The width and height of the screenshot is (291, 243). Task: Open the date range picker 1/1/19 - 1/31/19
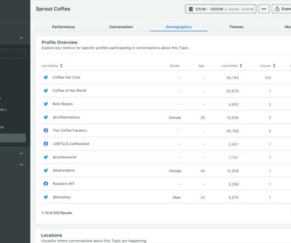pos(221,9)
